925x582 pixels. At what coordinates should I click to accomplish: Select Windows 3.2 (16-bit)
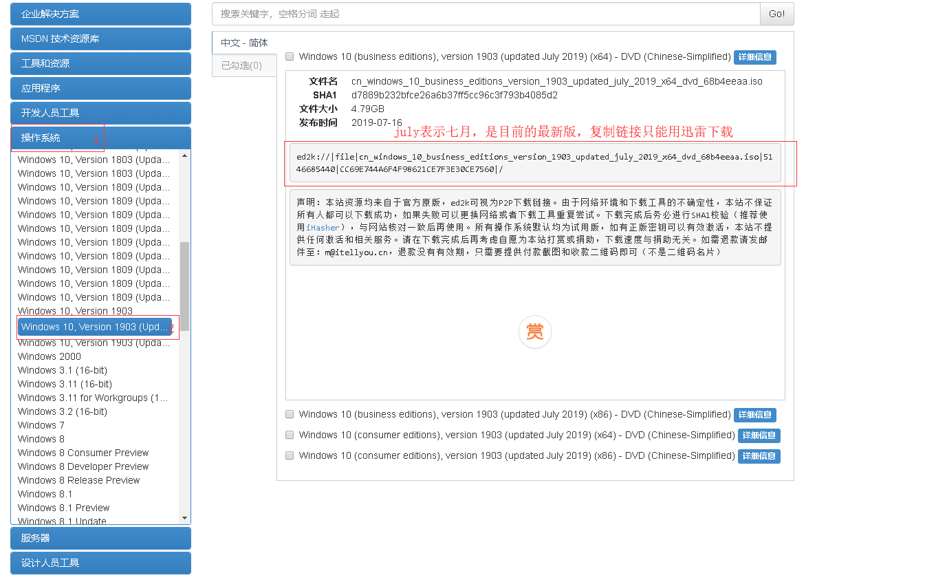63,411
